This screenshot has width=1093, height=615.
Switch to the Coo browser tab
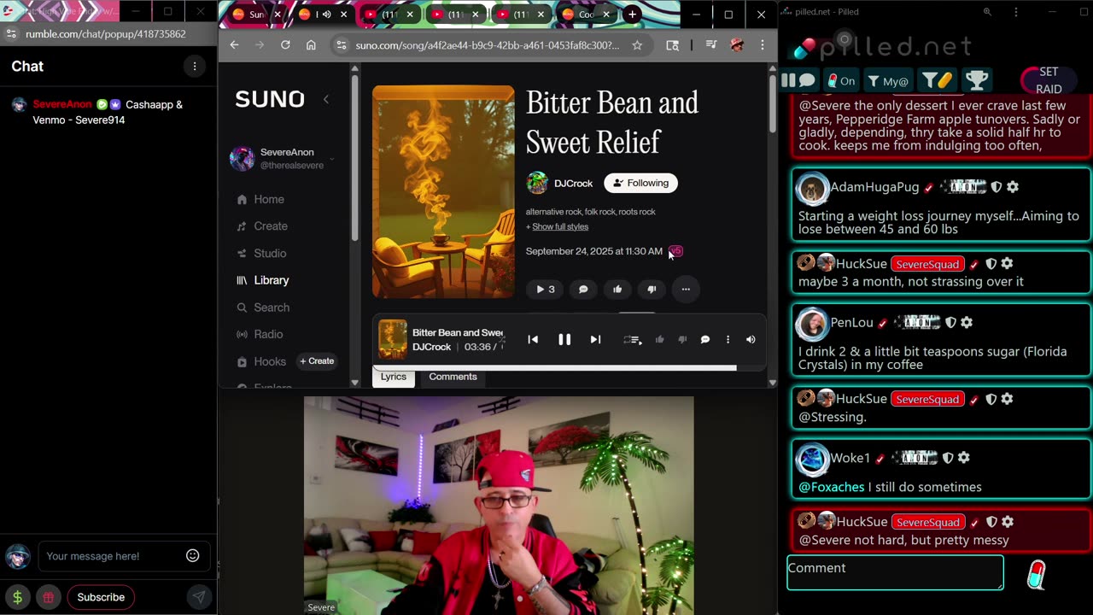tap(587, 15)
